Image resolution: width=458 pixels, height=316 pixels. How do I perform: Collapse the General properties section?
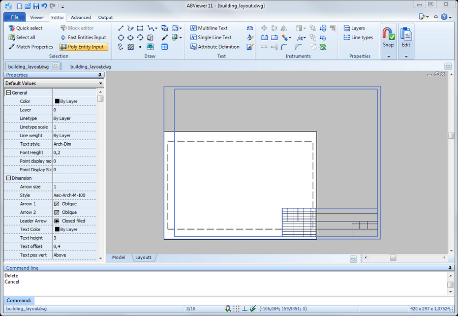tap(9, 92)
